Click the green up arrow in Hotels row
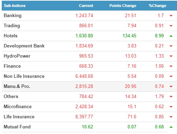The width and height of the screenshot is (177, 134). (171, 36)
